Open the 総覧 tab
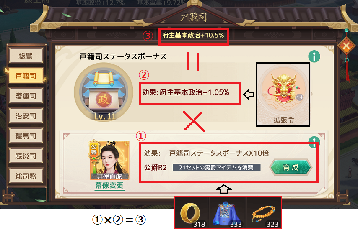Screen dimensions: 358x230 coord(26,56)
